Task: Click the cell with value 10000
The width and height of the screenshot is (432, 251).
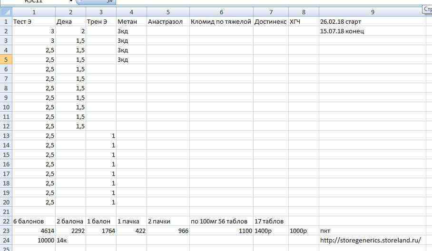Action: coord(33,240)
